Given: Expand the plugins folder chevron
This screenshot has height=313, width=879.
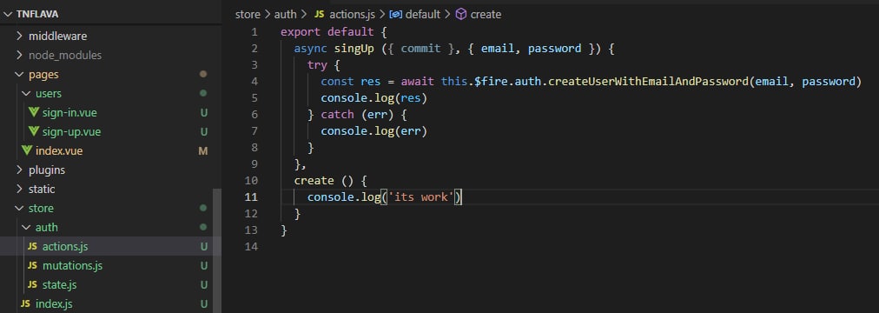Looking at the screenshot, I should pyautogui.click(x=19, y=170).
